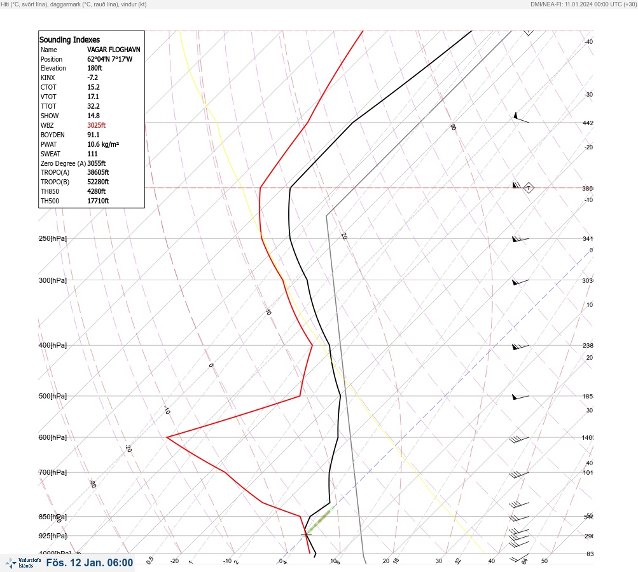Viewport: 638px width, 572px height.
Task: Select the wind barb at the 300 hPa level
Action: (x=520, y=282)
